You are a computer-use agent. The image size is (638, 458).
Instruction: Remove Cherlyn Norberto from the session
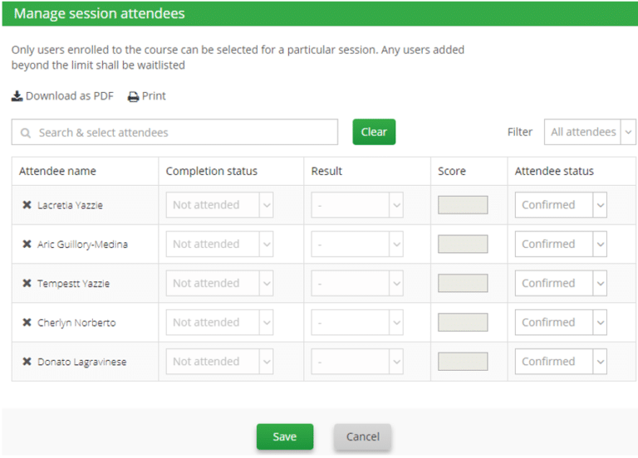click(x=27, y=323)
